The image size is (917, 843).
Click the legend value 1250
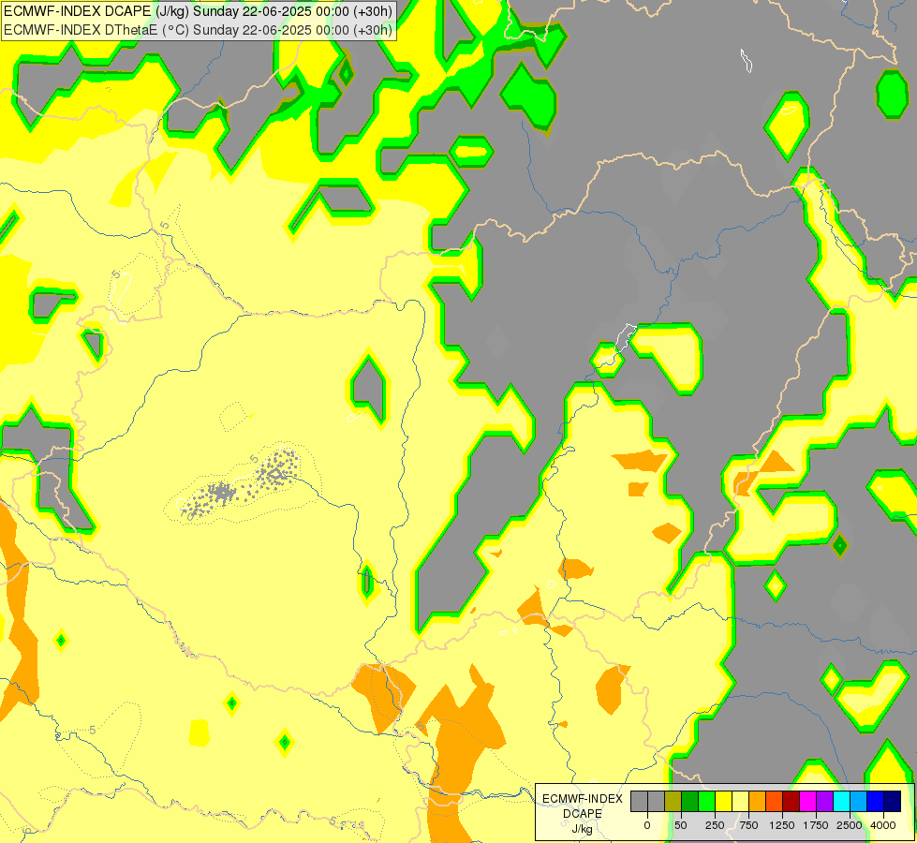click(x=782, y=825)
